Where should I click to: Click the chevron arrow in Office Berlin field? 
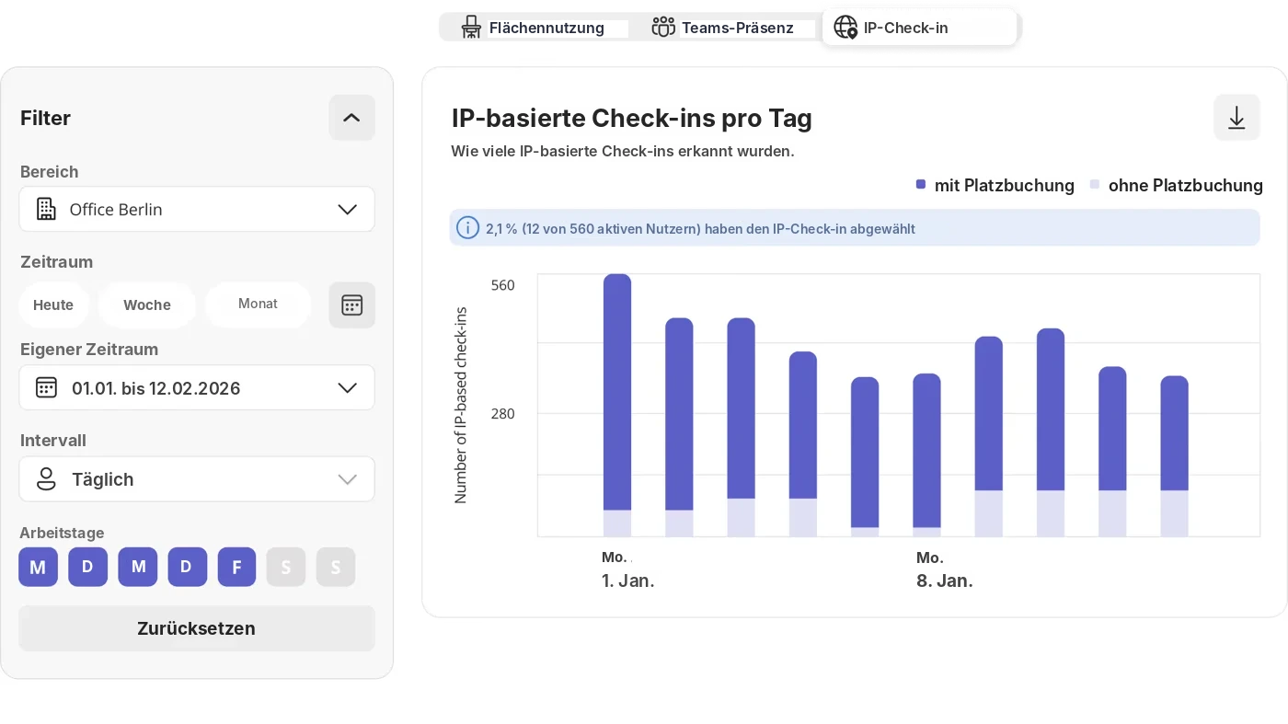tap(347, 210)
